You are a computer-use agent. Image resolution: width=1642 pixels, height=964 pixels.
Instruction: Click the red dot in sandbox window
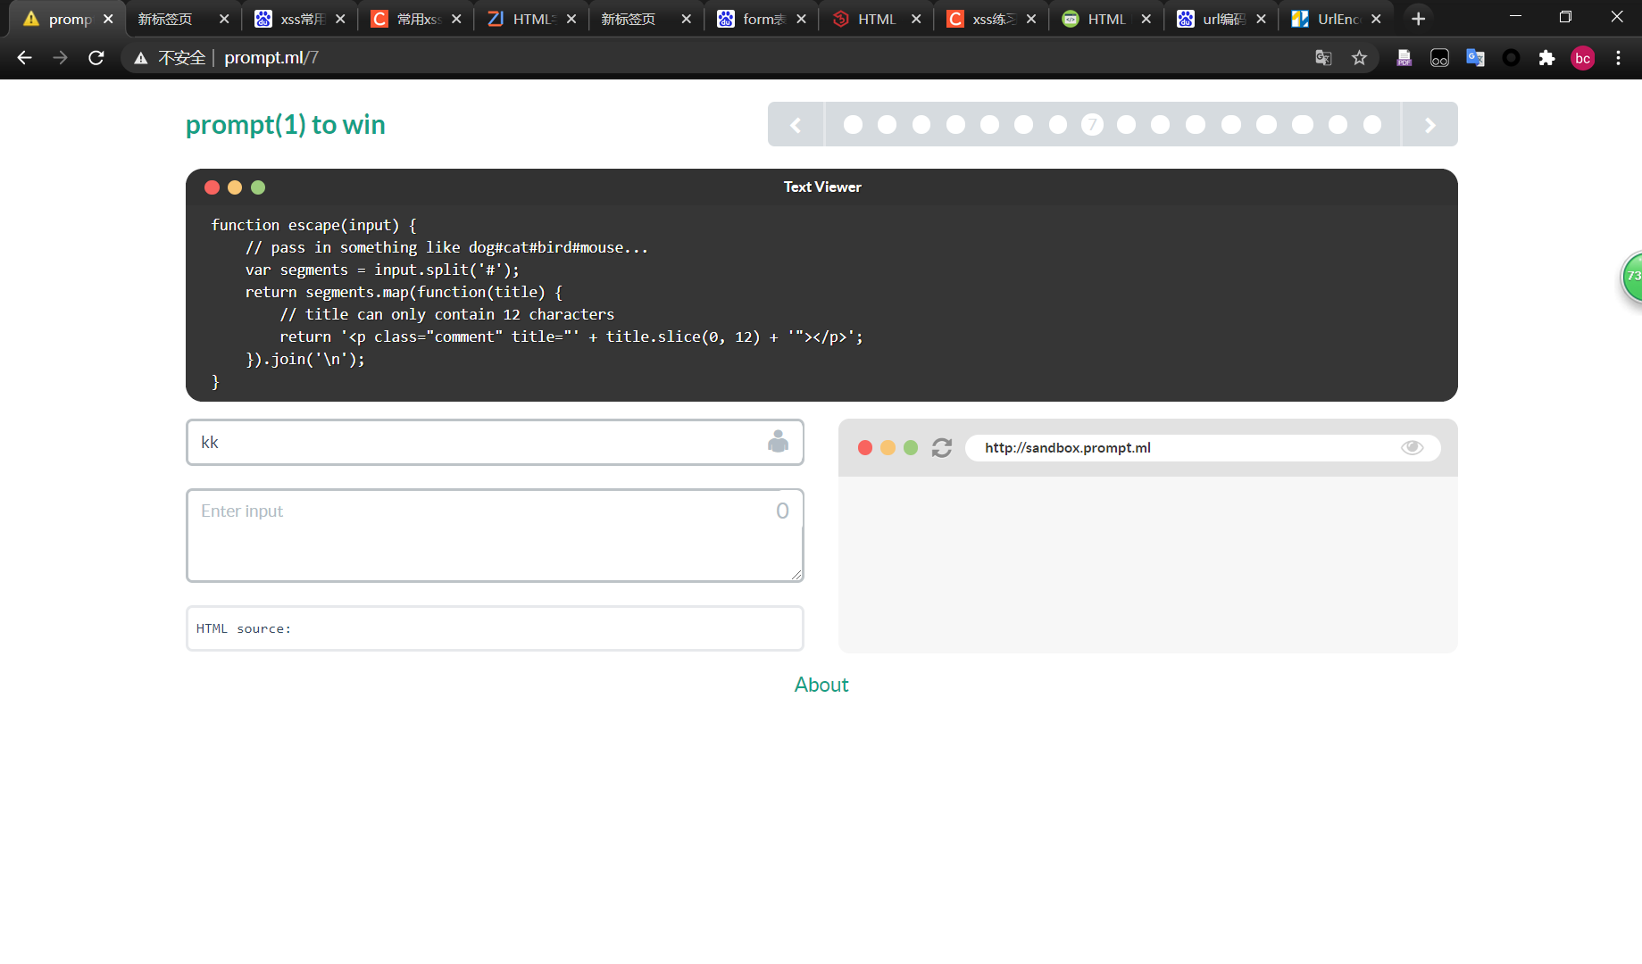coord(865,447)
